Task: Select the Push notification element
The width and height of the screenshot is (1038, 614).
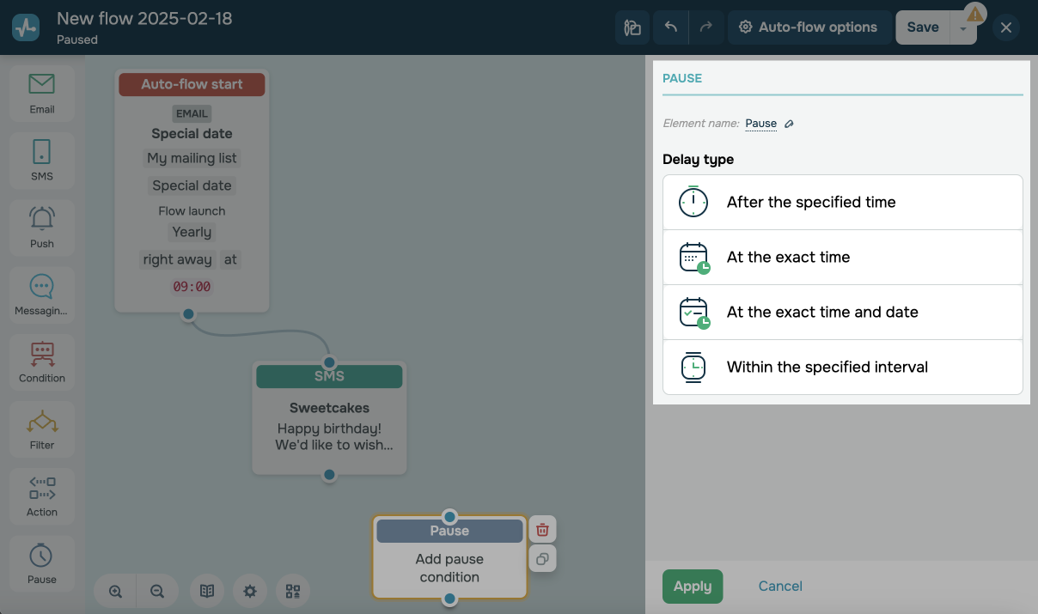Action: click(x=41, y=228)
